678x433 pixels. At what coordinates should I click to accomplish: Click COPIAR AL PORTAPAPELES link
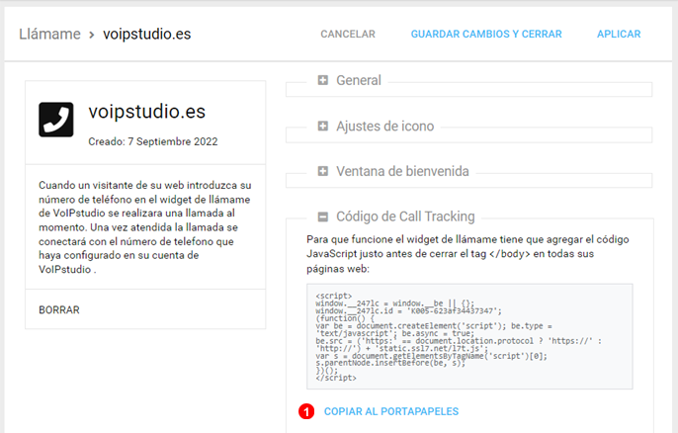tap(391, 411)
